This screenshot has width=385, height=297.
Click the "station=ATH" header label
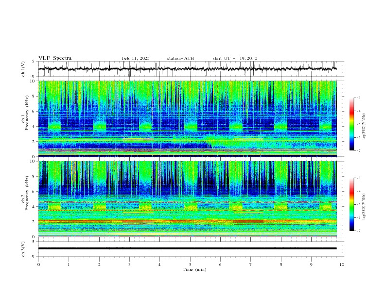(180, 58)
